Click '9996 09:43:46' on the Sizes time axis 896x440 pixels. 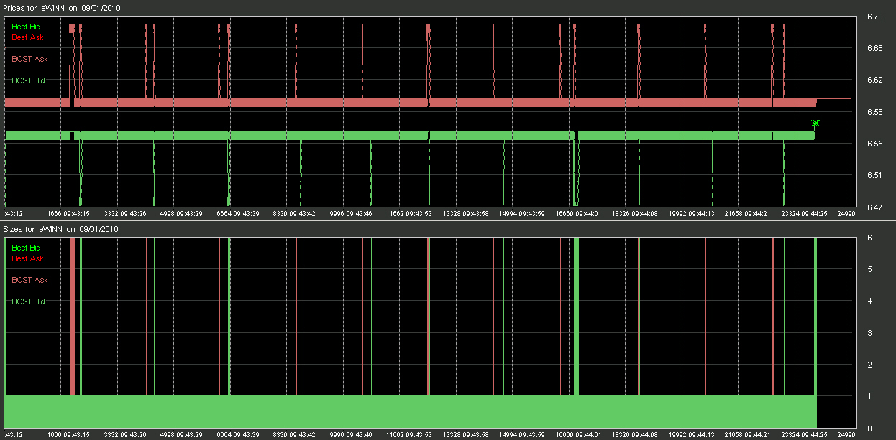click(x=351, y=435)
